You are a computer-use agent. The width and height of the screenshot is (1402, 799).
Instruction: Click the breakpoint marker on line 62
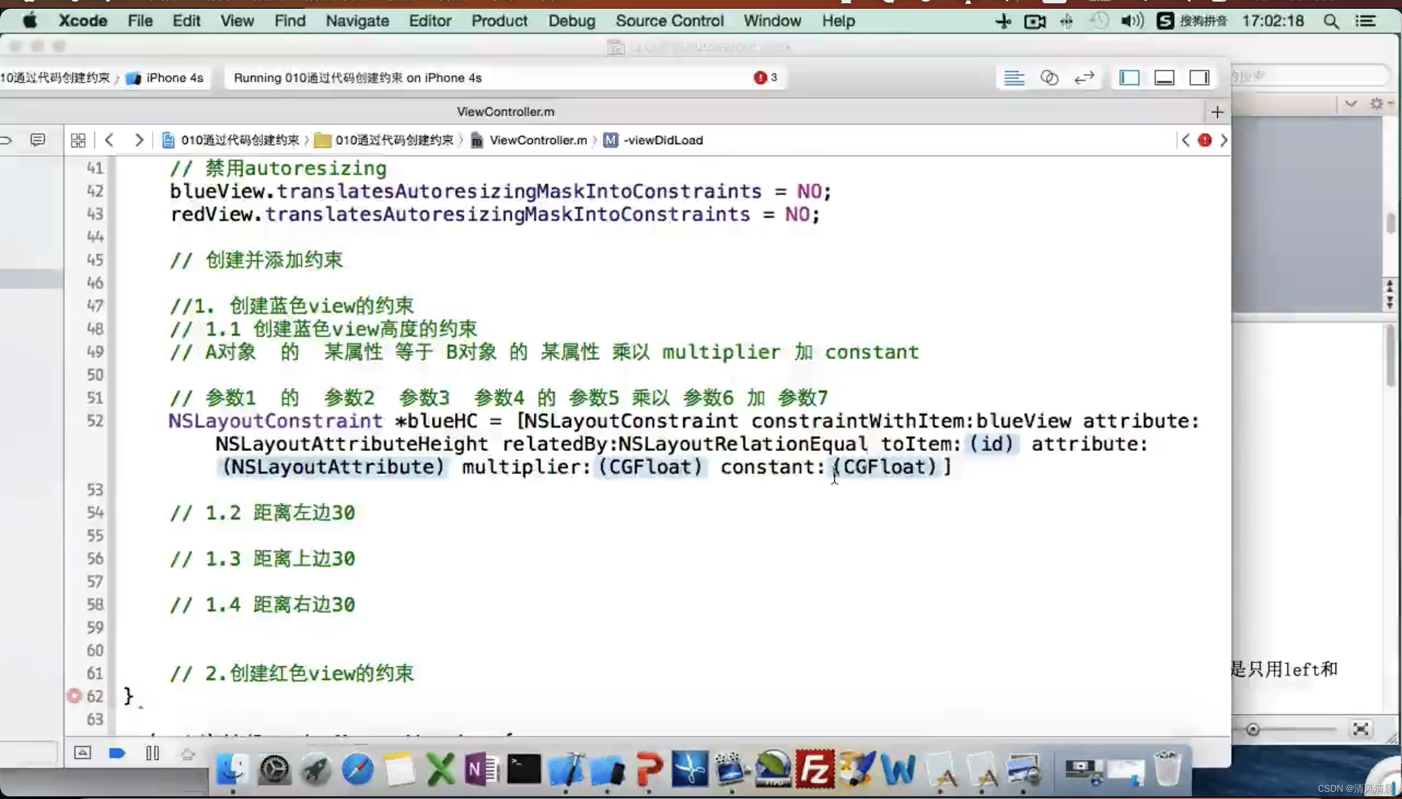tap(74, 696)
